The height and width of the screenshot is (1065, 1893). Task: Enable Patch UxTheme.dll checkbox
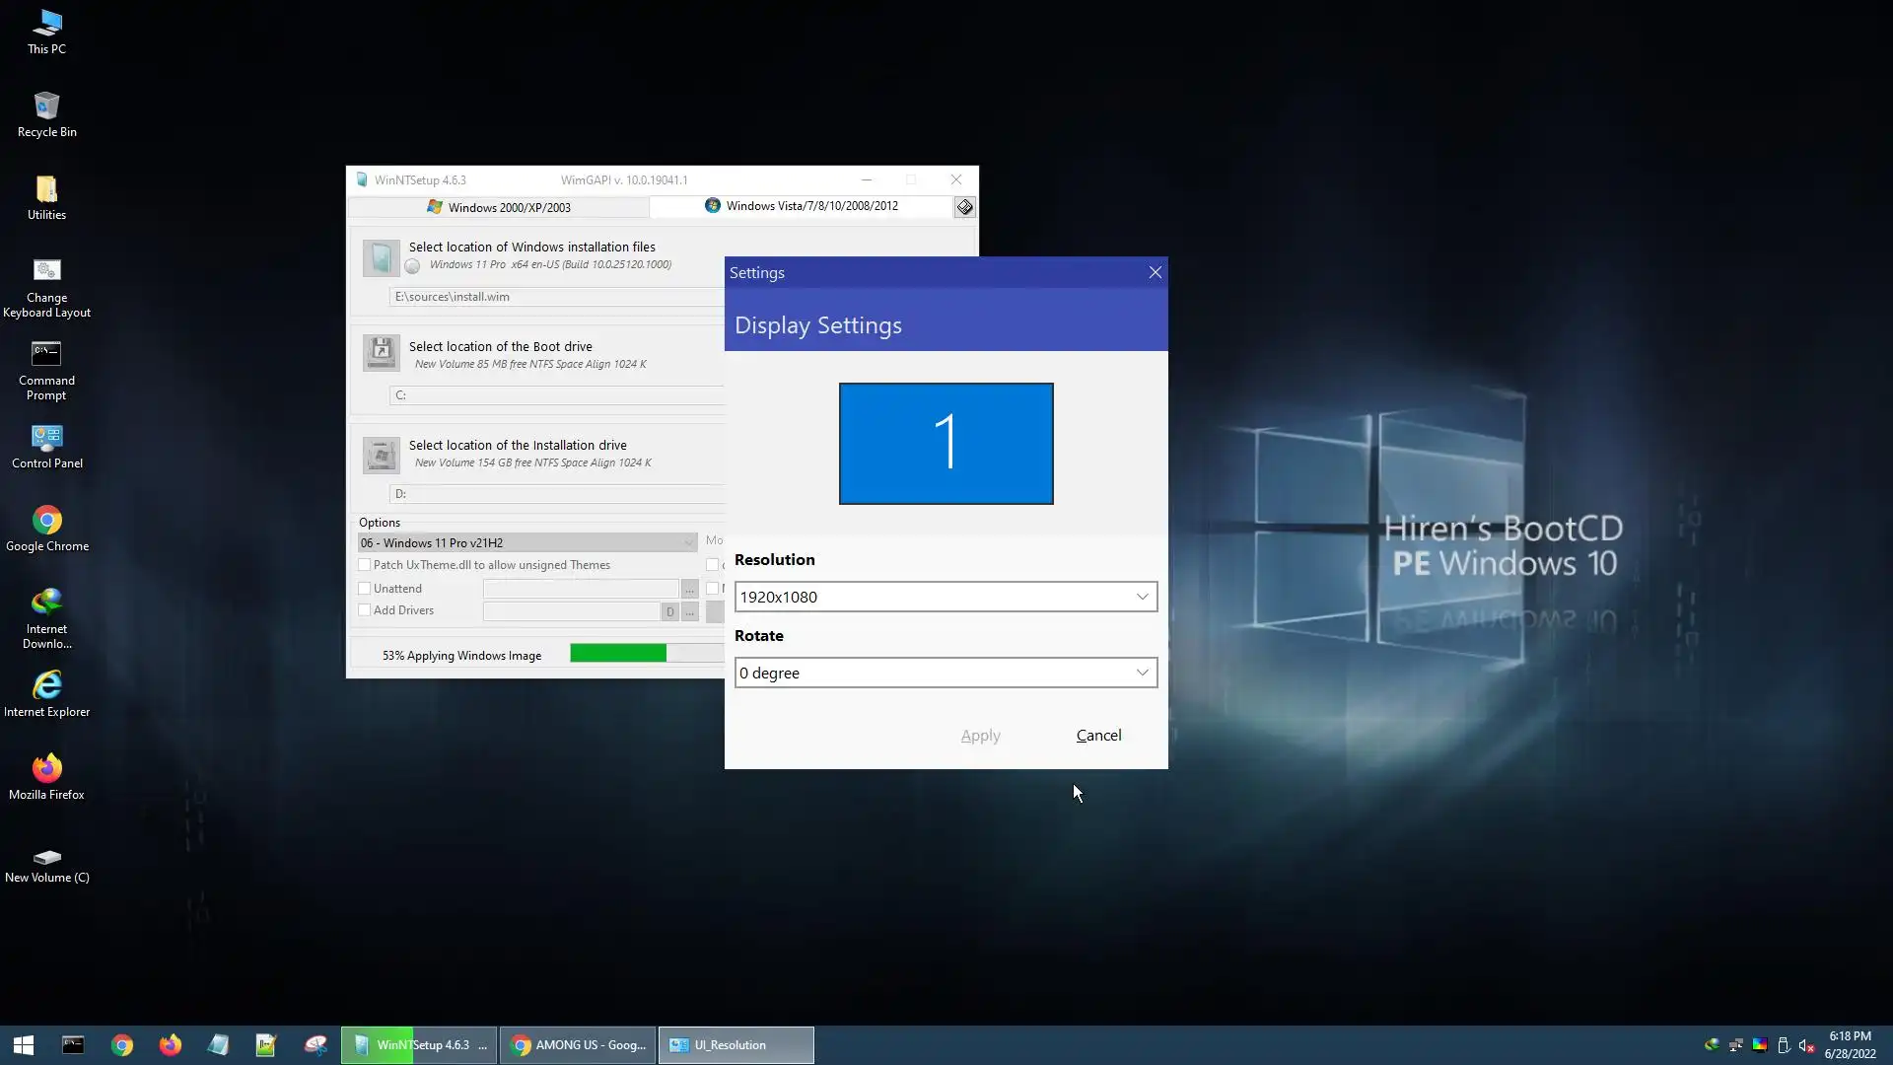(365, 565)
